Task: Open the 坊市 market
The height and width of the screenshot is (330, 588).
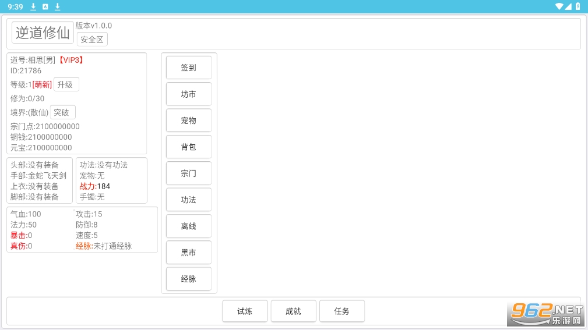Action: pos(189,94)
